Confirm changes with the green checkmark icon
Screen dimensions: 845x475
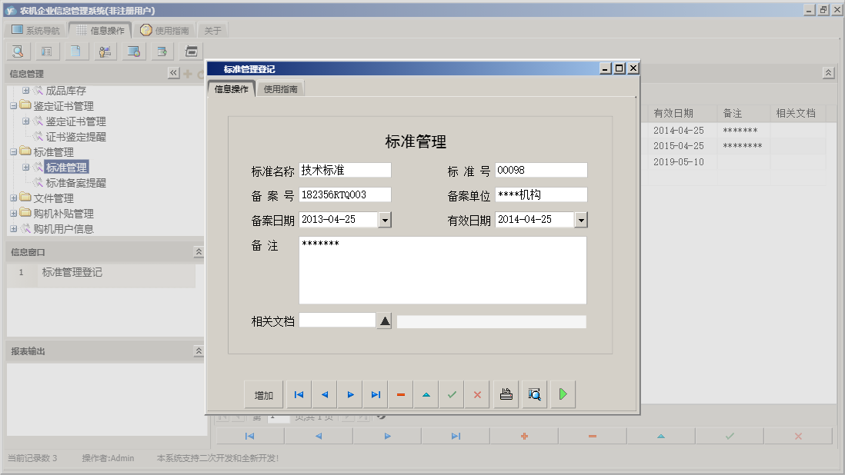tap(452, 394)
